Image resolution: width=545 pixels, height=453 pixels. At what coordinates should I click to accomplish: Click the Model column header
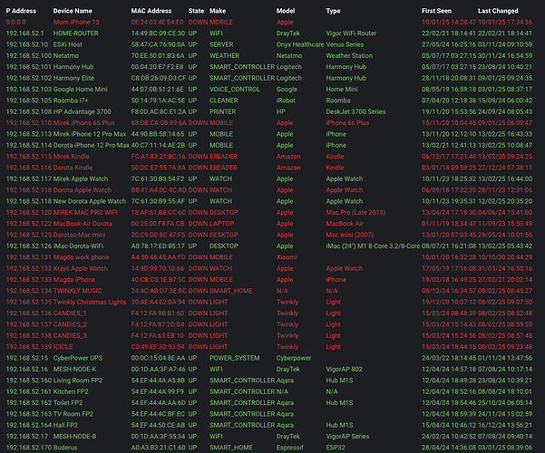286,11
